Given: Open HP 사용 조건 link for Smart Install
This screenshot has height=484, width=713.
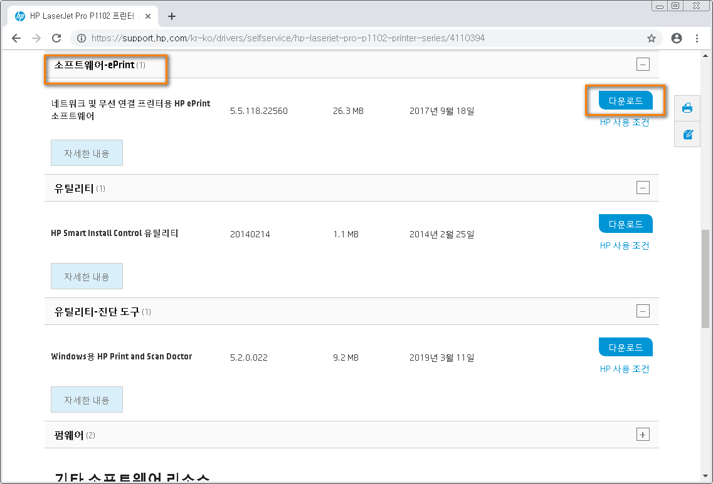Looking at the screenshot, I should [625, 245].
